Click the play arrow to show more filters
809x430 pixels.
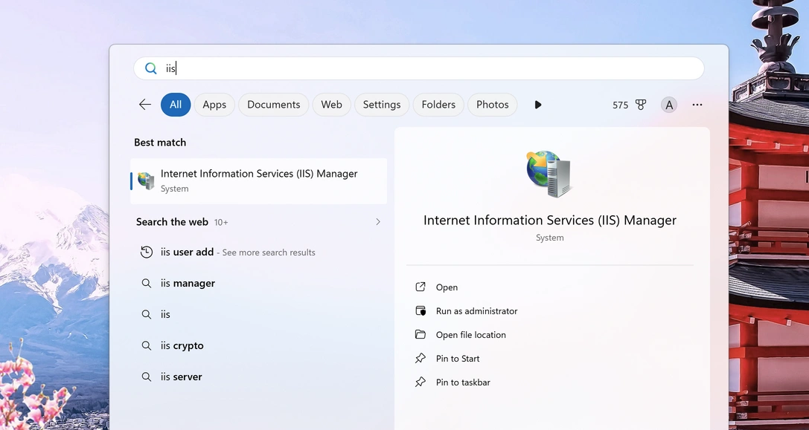coord(537,105)
